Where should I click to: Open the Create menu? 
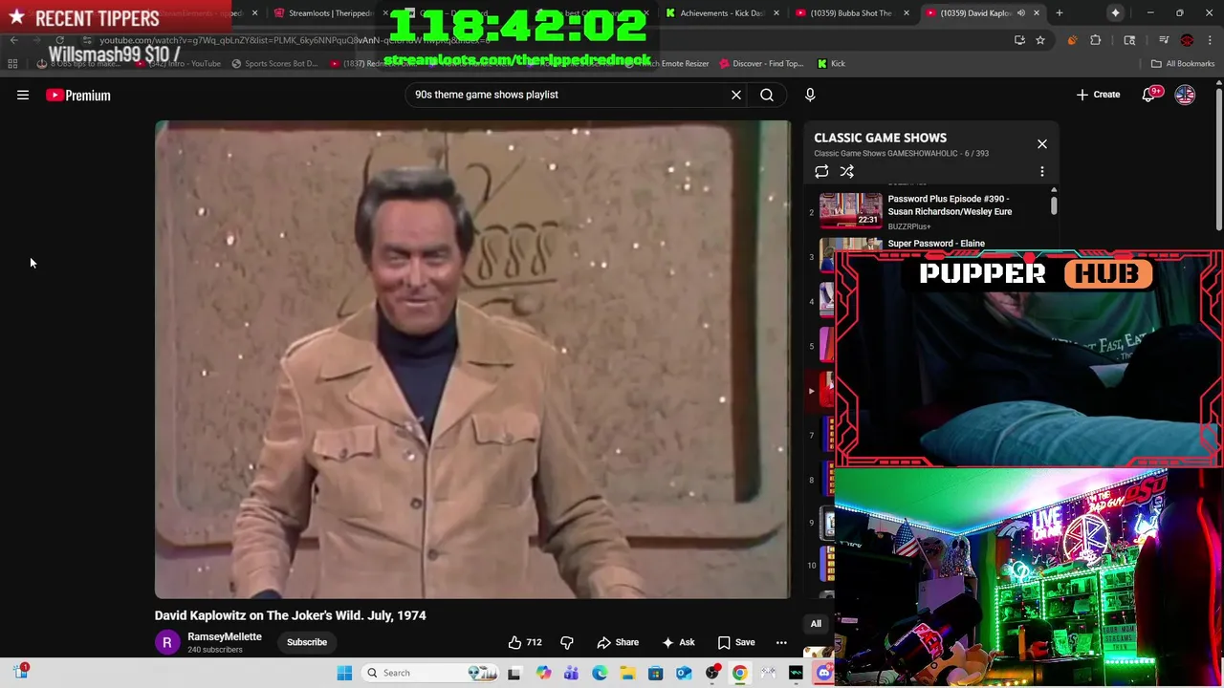coord(1098,95)
